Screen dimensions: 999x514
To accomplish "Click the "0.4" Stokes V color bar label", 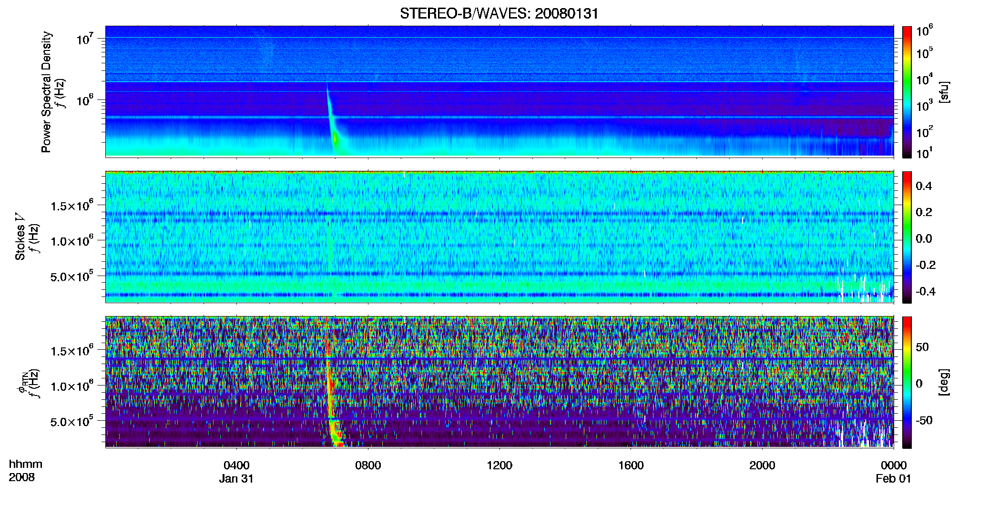I will [x=924, y=186].
